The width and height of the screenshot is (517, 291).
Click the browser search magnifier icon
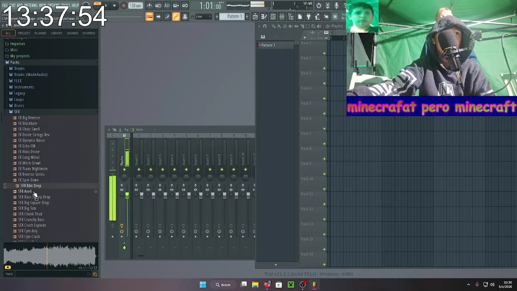[95, 274]
